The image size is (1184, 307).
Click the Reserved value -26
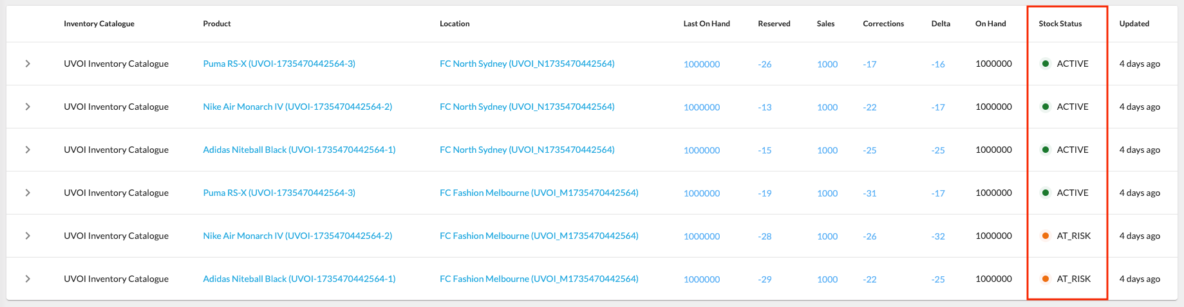pyautogui.click(x=764, y=64)
